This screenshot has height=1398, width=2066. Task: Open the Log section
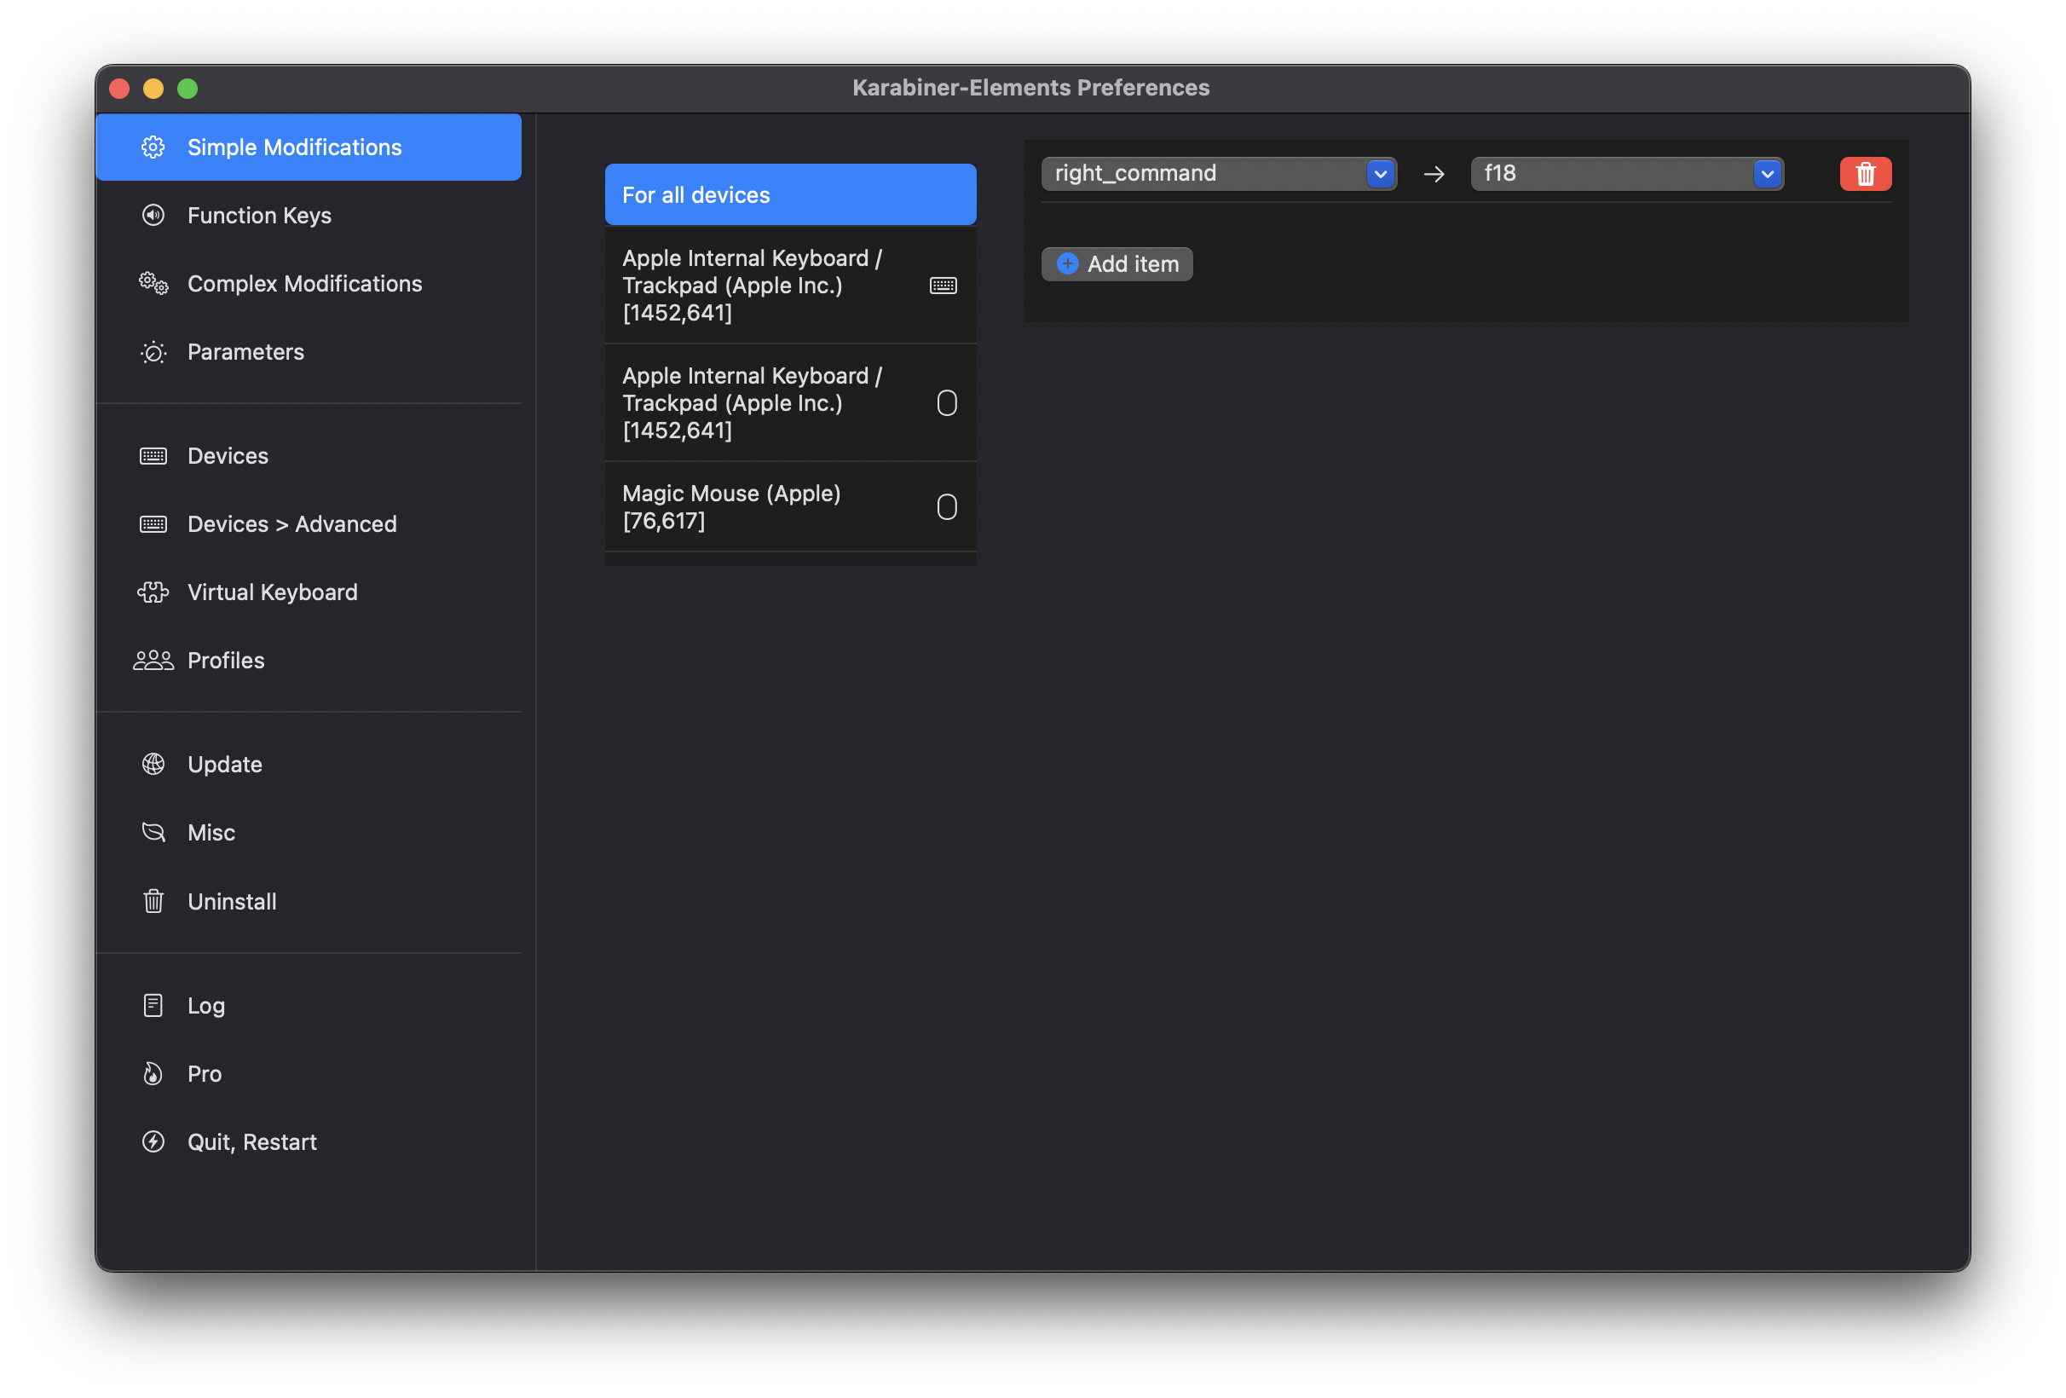[x=205, y=1005]
